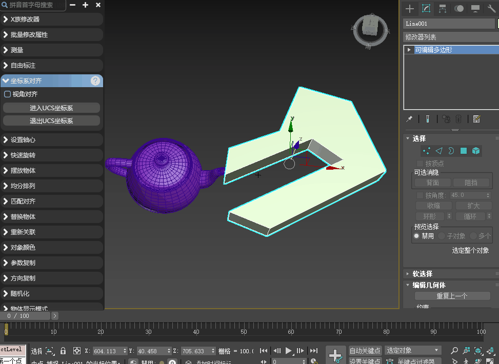Click the 退出UCS坐标系 button

point(52,120)
